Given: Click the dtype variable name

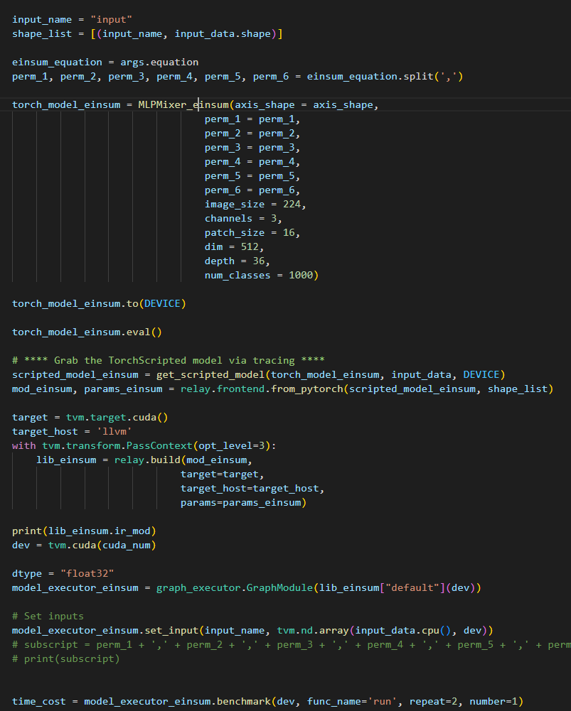Looking at the screenshot, I should (x=27, y=574).
